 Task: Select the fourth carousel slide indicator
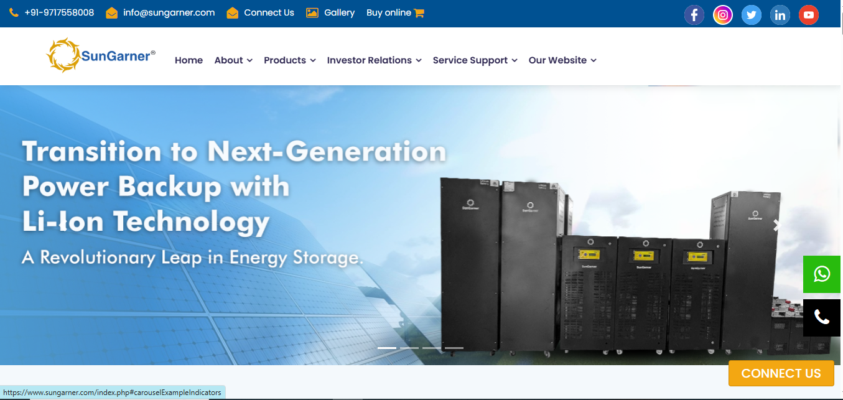pyautogui.click(x=454, y=348)
